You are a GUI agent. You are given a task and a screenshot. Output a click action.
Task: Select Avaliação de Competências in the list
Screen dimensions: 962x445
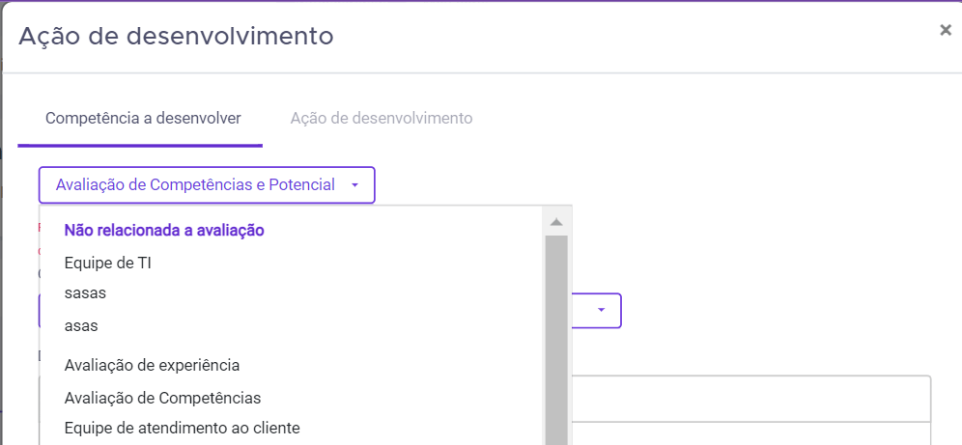(x=162, y=398)
